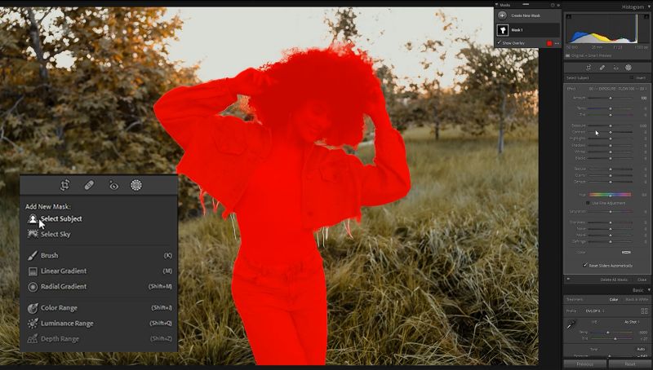Click the Basic panel Temp slider
The image size is (653, 370).
612,333
